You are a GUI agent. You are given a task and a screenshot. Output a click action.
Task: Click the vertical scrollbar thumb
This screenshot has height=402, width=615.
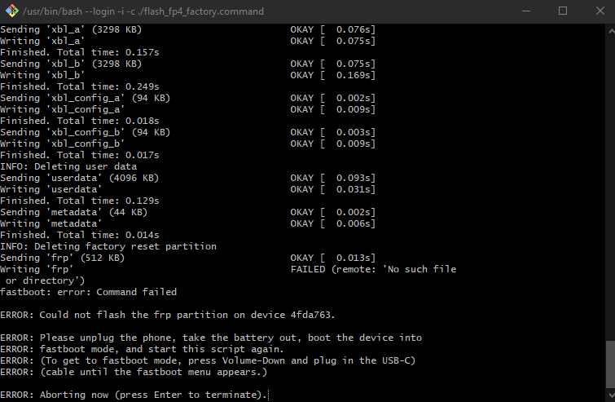click(611, 364)
